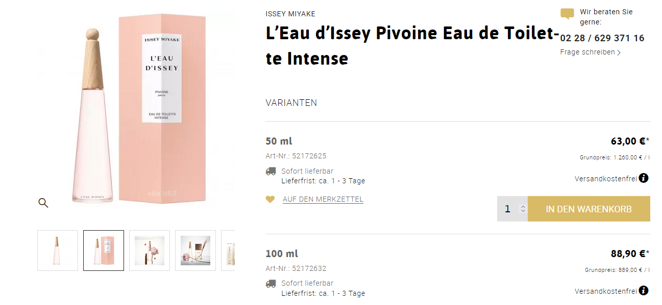Click the magnifier zoom icon on product image
Screen dimensions: 662x305
[x=43, y=203]
